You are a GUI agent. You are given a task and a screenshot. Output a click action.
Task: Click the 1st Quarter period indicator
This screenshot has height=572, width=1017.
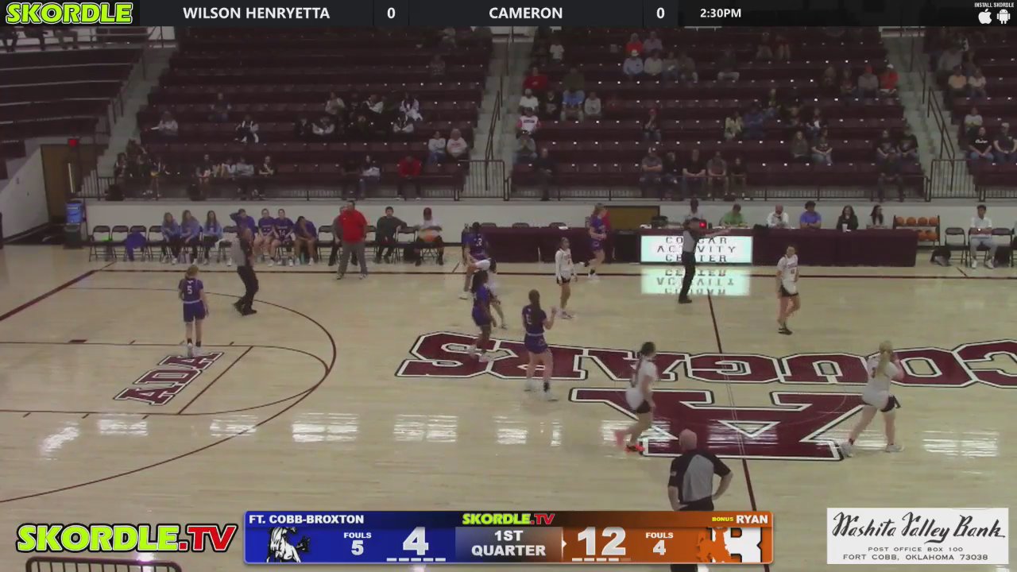click(508, 543)
